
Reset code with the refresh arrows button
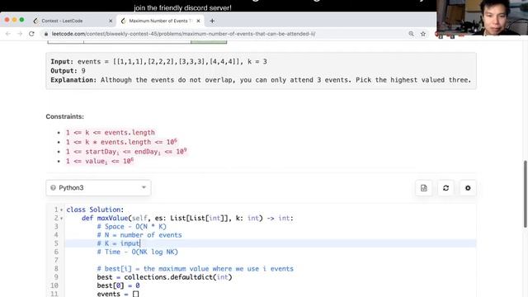[x=445, y=188]
